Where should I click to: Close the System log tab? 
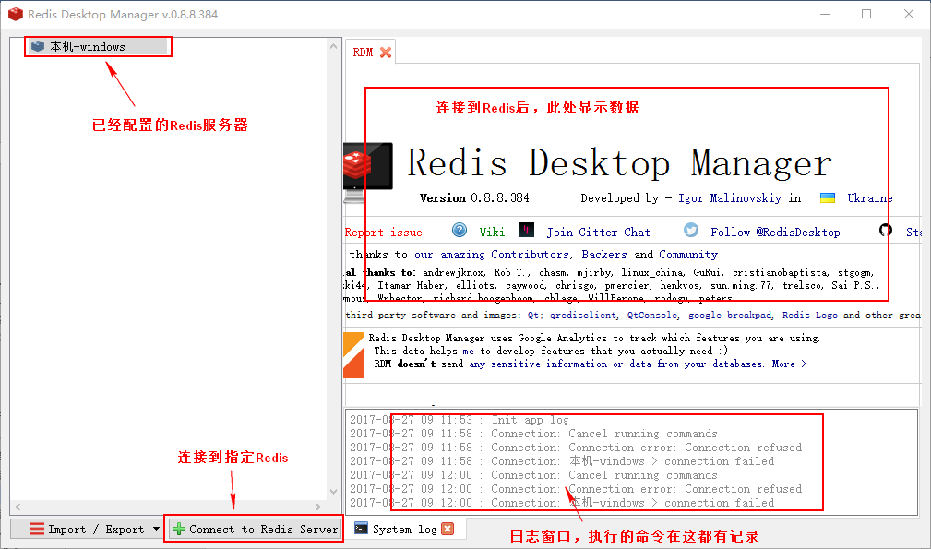tap(448, 529)
